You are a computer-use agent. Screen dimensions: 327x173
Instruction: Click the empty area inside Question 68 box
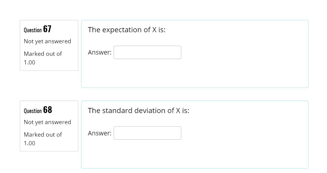pyautogui.click(x=239, y=155)
